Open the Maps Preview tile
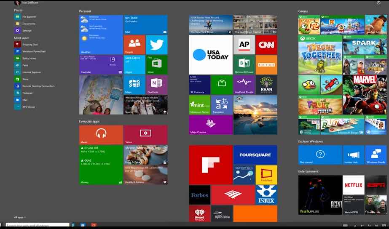 (x=211, y=125)
